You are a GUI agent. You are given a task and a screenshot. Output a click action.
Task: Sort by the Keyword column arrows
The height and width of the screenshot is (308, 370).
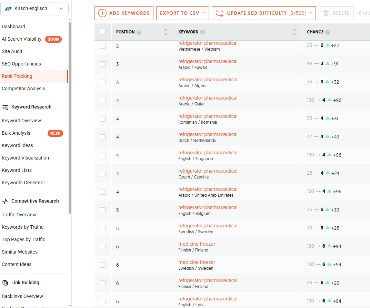294,32
